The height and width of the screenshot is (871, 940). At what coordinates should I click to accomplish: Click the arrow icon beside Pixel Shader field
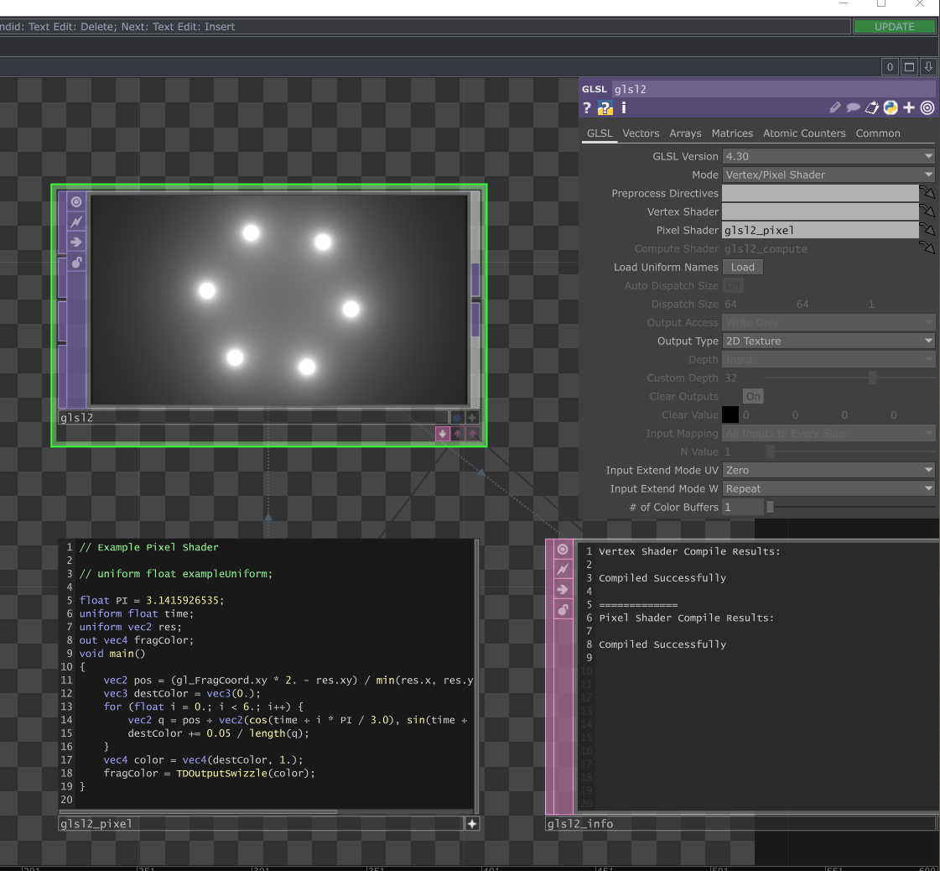click(927, 230)
